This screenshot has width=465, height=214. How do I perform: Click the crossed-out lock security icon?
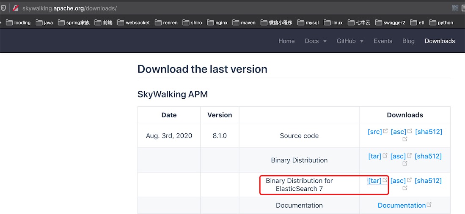coord(16,8)
